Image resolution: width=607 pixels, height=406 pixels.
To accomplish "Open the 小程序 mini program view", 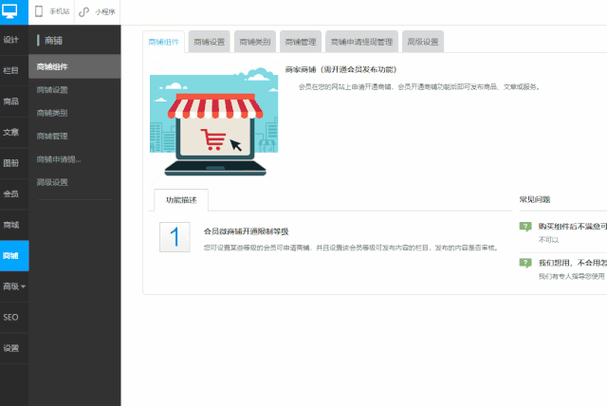I will pos(97,11).
